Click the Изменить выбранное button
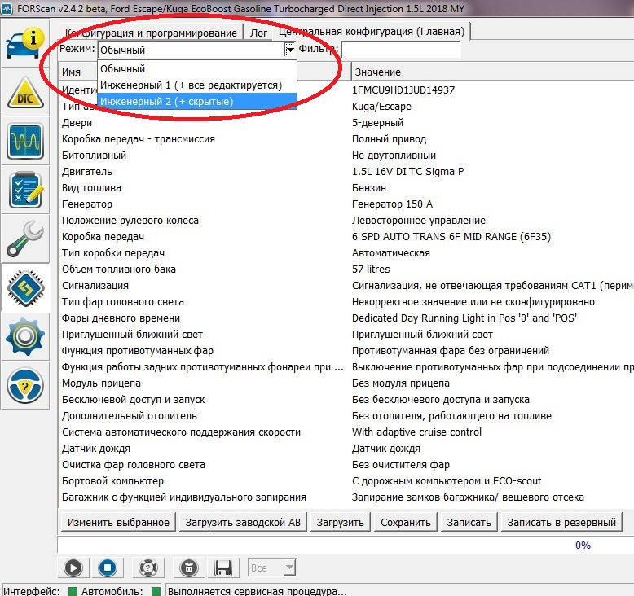634x596 pixels. [118, 522]
